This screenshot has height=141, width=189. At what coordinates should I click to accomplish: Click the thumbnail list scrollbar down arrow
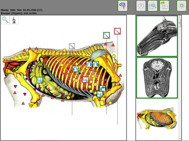[x=179, y=139]
